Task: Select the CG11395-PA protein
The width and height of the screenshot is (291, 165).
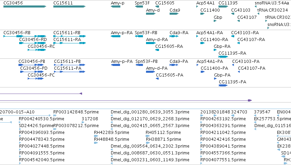Action: tap(223, 85)
